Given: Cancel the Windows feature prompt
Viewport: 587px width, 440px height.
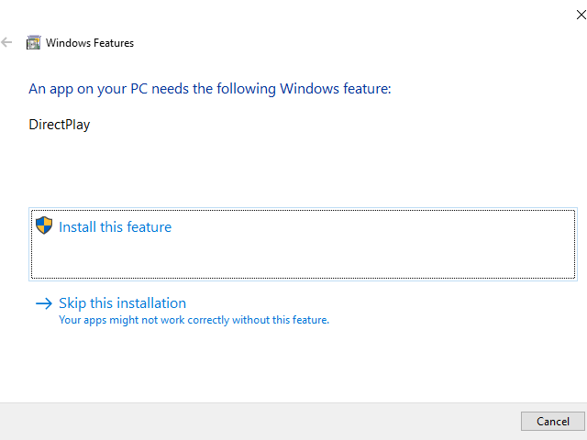Looking at the screenshot, I should [x=552, y=422].
